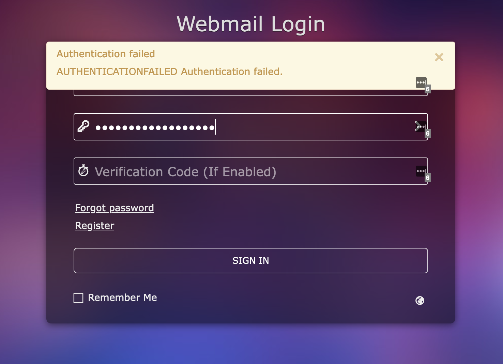Open the Register link
Viewport: 503px width, 364px height.
point(94,226)
